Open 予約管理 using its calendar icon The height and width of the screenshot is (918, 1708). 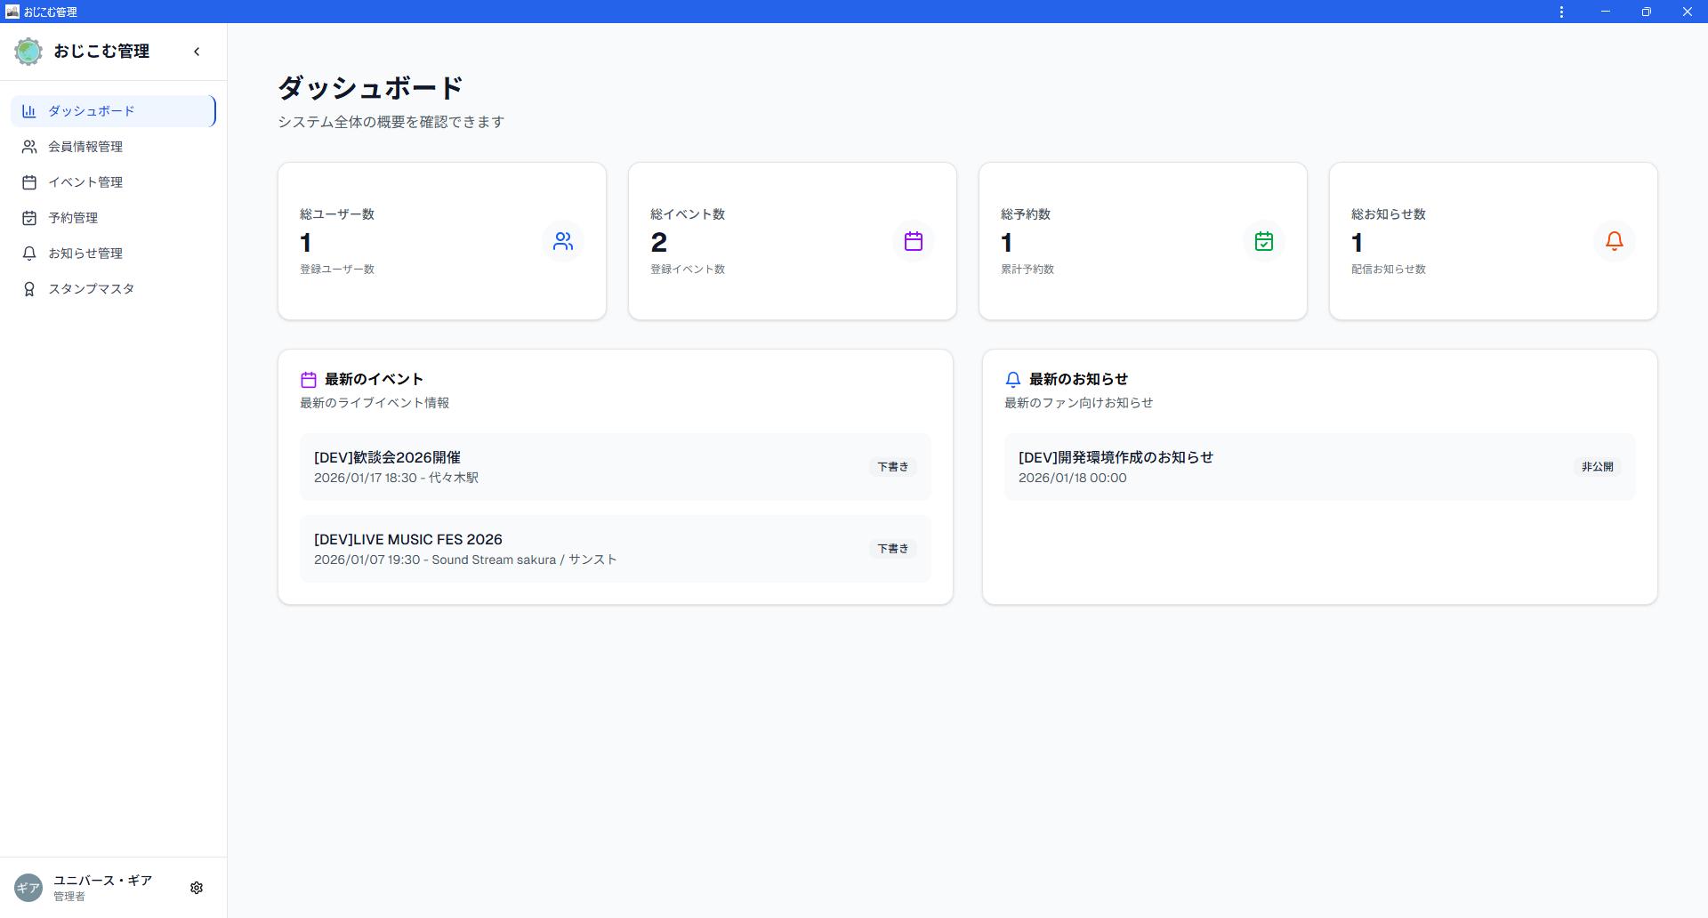(28, 217)
